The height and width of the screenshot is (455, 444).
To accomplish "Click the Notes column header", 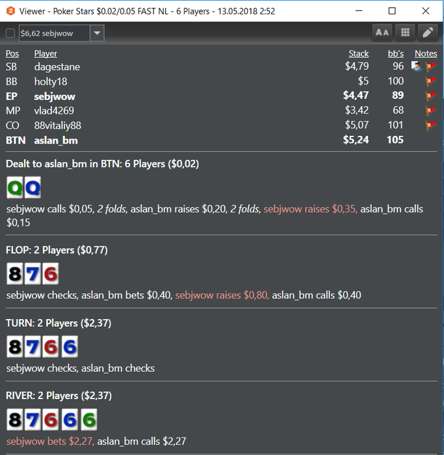I will point(426,54).
